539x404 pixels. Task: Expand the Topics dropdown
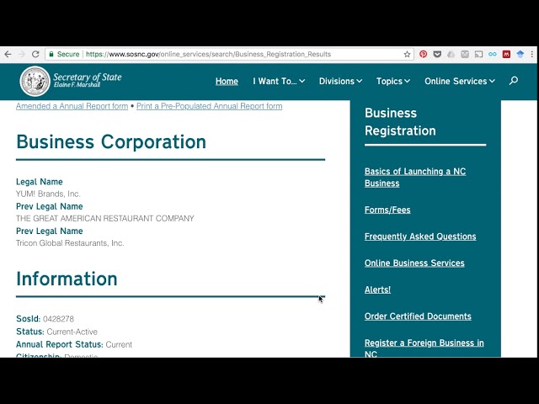pos(393,82)
